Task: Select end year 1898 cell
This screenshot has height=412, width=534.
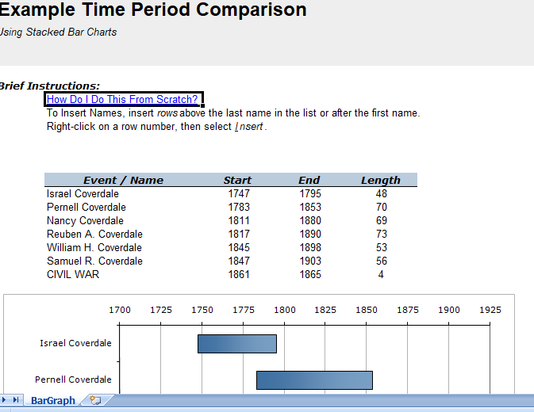Action: coord(310,247)
